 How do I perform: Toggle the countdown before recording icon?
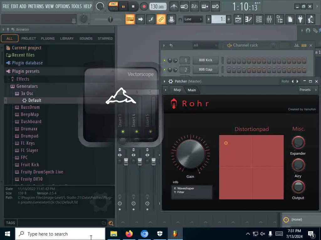[x=194, y=7]
